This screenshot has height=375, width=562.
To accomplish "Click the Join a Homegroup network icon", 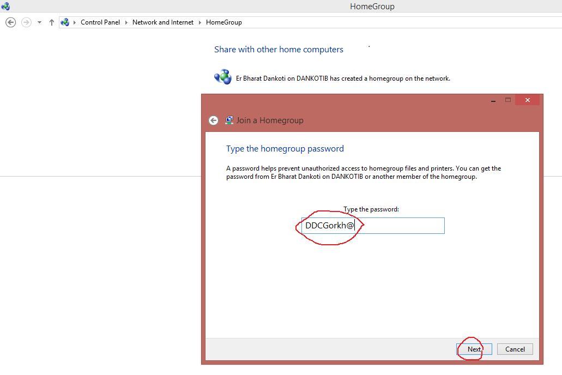I will [x=229, y=120].
